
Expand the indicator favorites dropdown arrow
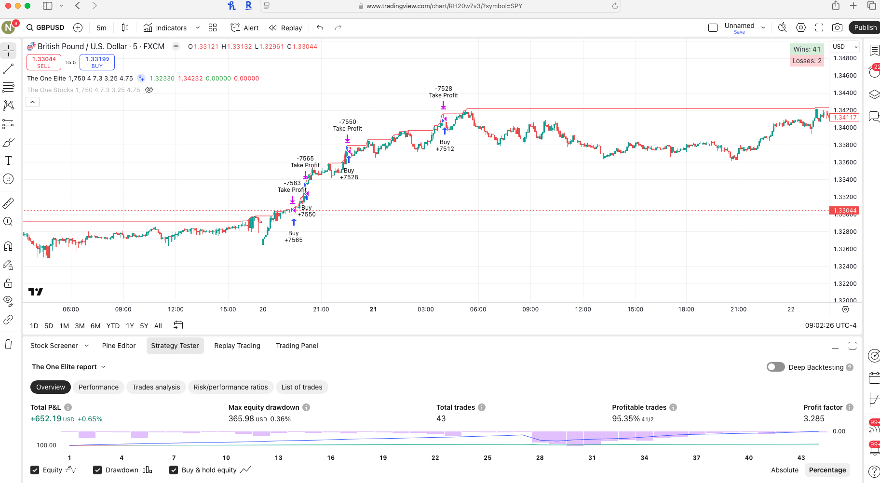click(198, 27)
